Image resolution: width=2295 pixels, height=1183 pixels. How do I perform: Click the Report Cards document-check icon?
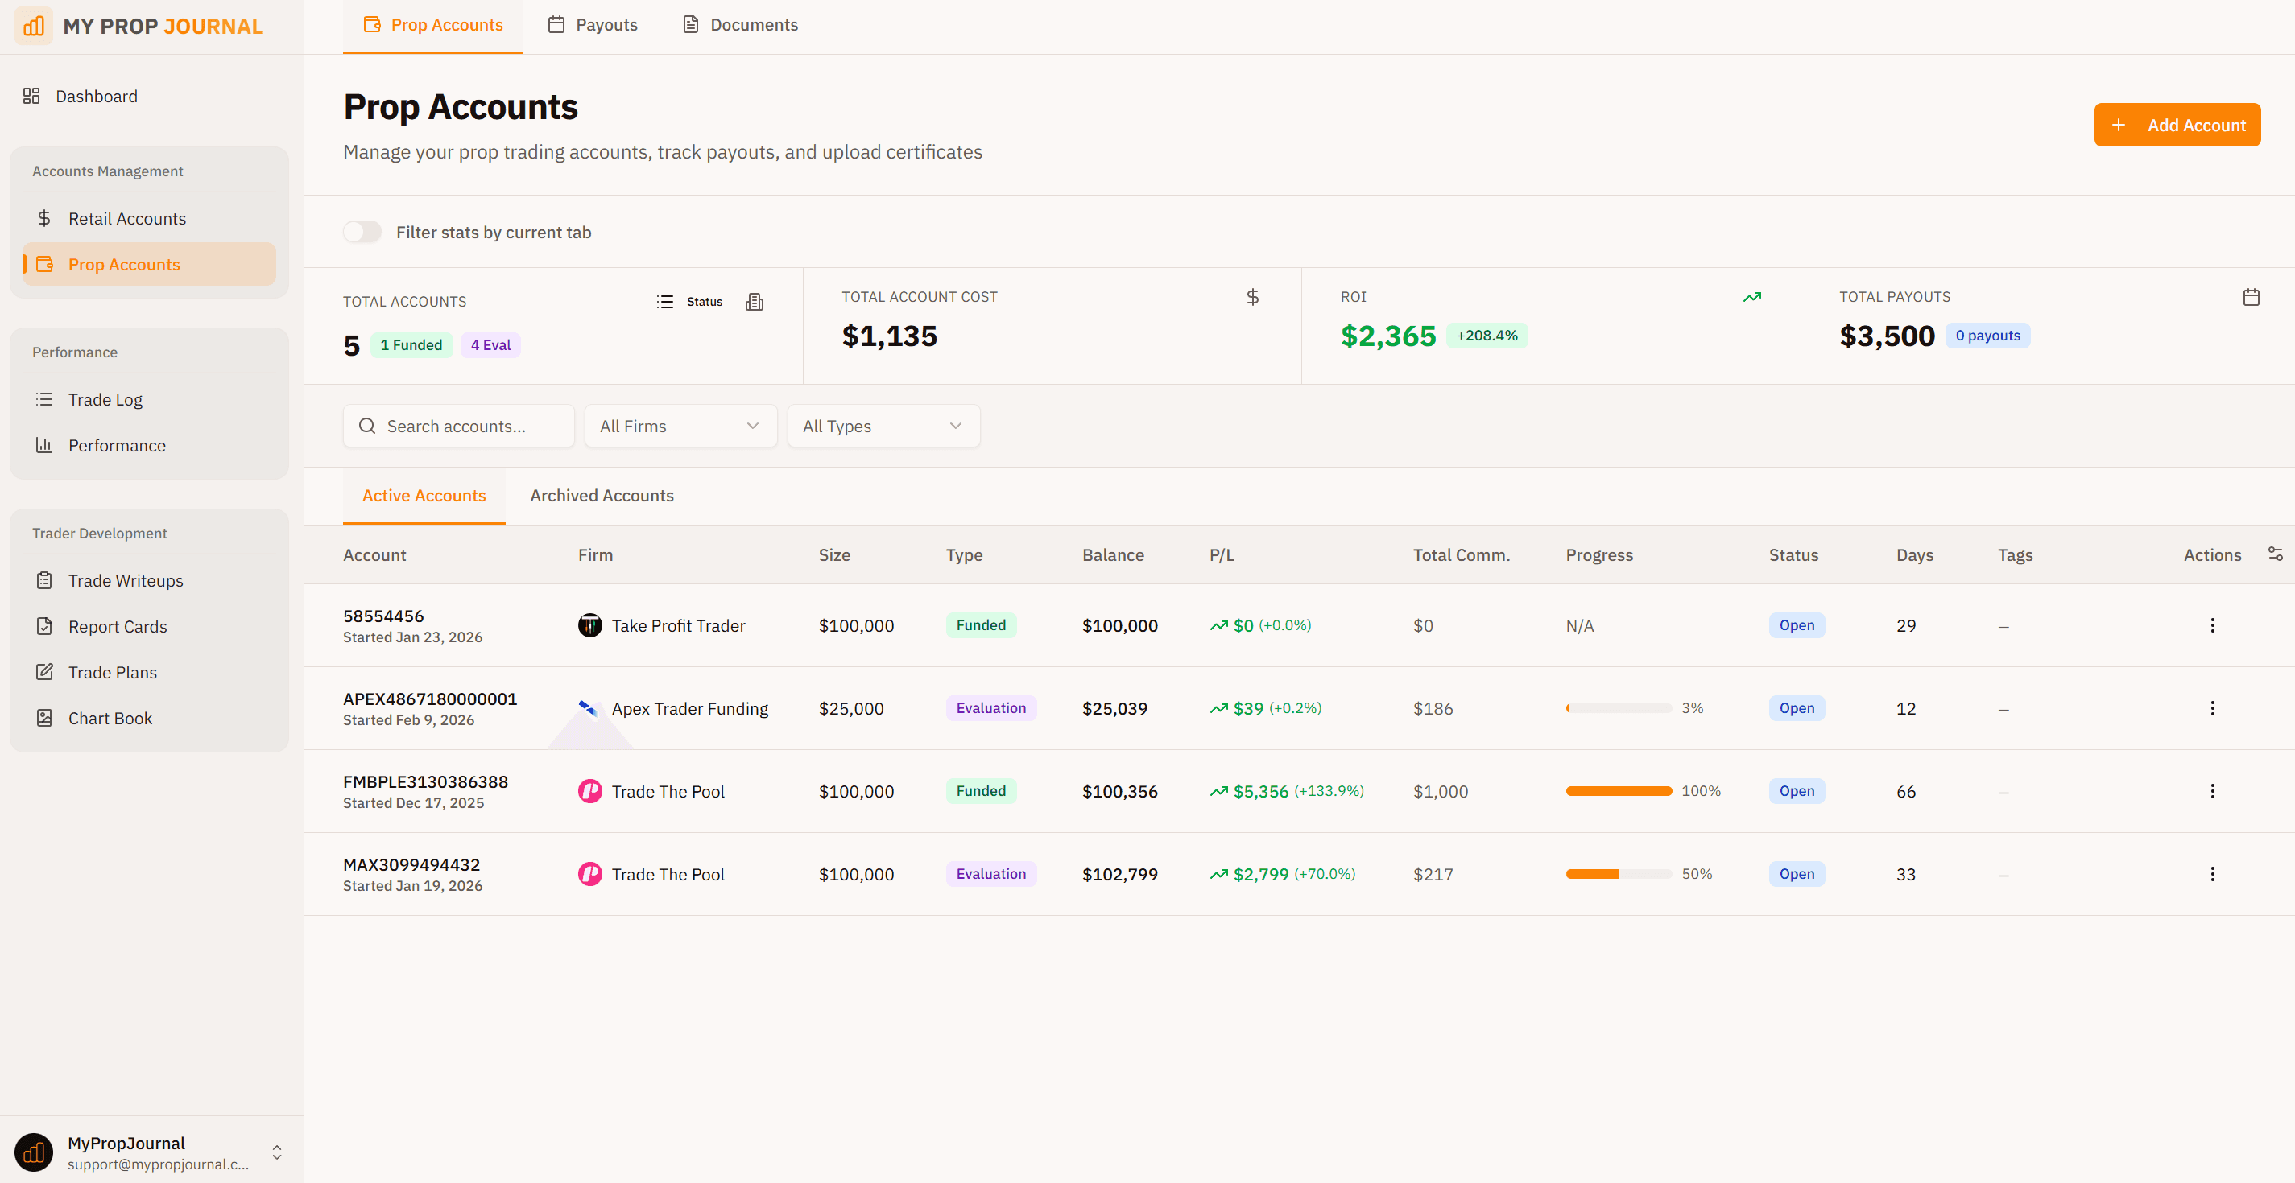[x=44, y=627]
